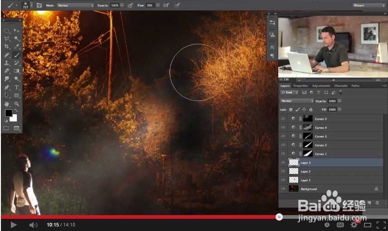Viewport: 388px width, 231px height.
Task: Hide the Background layer
Action: 283,189
